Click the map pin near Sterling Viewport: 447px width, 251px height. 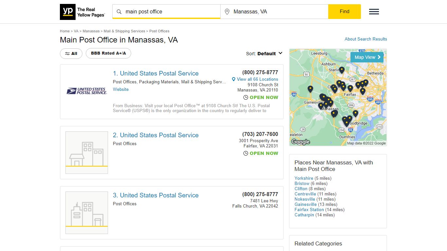[x=342, y=70]
